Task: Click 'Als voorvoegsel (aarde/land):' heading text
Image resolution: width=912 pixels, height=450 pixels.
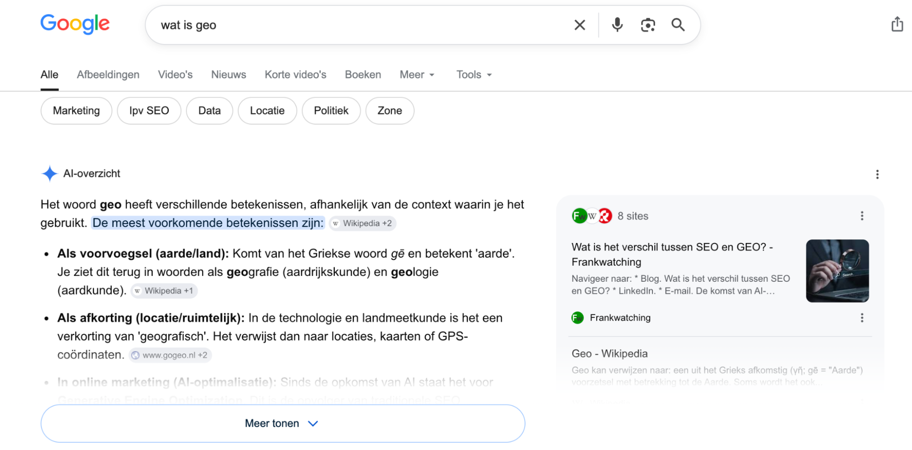Action: pos(143,253)
